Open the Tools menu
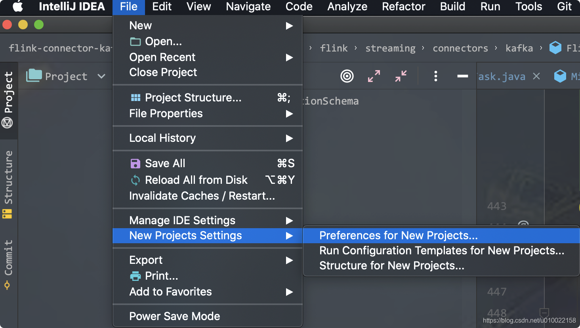The width and height of the screenshot is (580, 328). 528,7
